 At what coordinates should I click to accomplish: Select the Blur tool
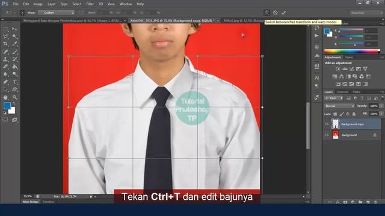pyautogui.click(x=5, y=74)
